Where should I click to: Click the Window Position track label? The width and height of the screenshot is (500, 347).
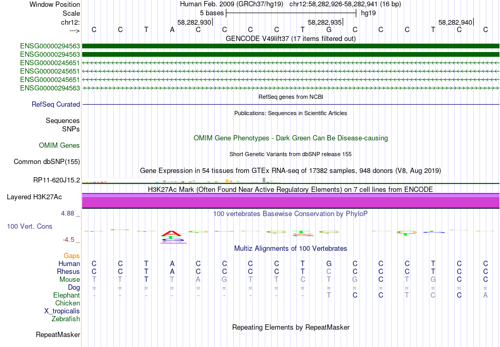click(x=55, y=4)
